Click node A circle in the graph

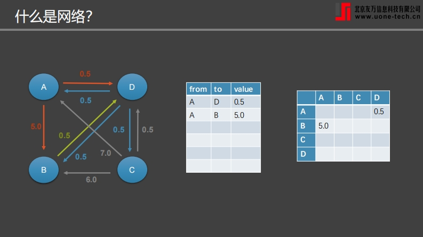(x=44, y=87)
